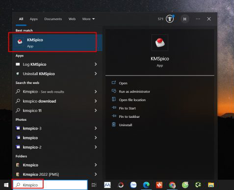Viewport: 234px width, 190px height.
Task: Click the H user account avatar
Action: tap(185, 19)
